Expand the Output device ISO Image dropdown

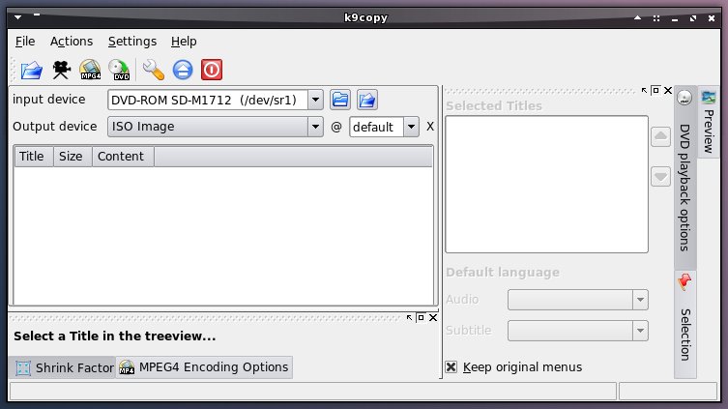pos(315,127)
